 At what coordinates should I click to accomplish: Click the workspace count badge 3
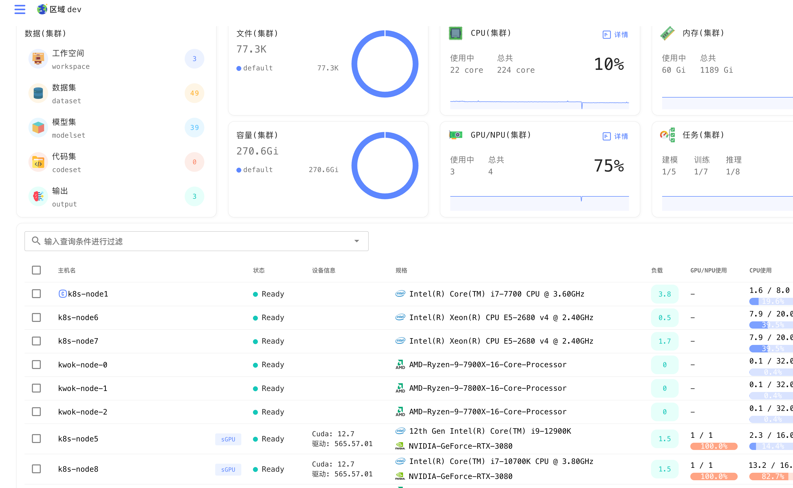pyautogui.click(x=194, y=59)
